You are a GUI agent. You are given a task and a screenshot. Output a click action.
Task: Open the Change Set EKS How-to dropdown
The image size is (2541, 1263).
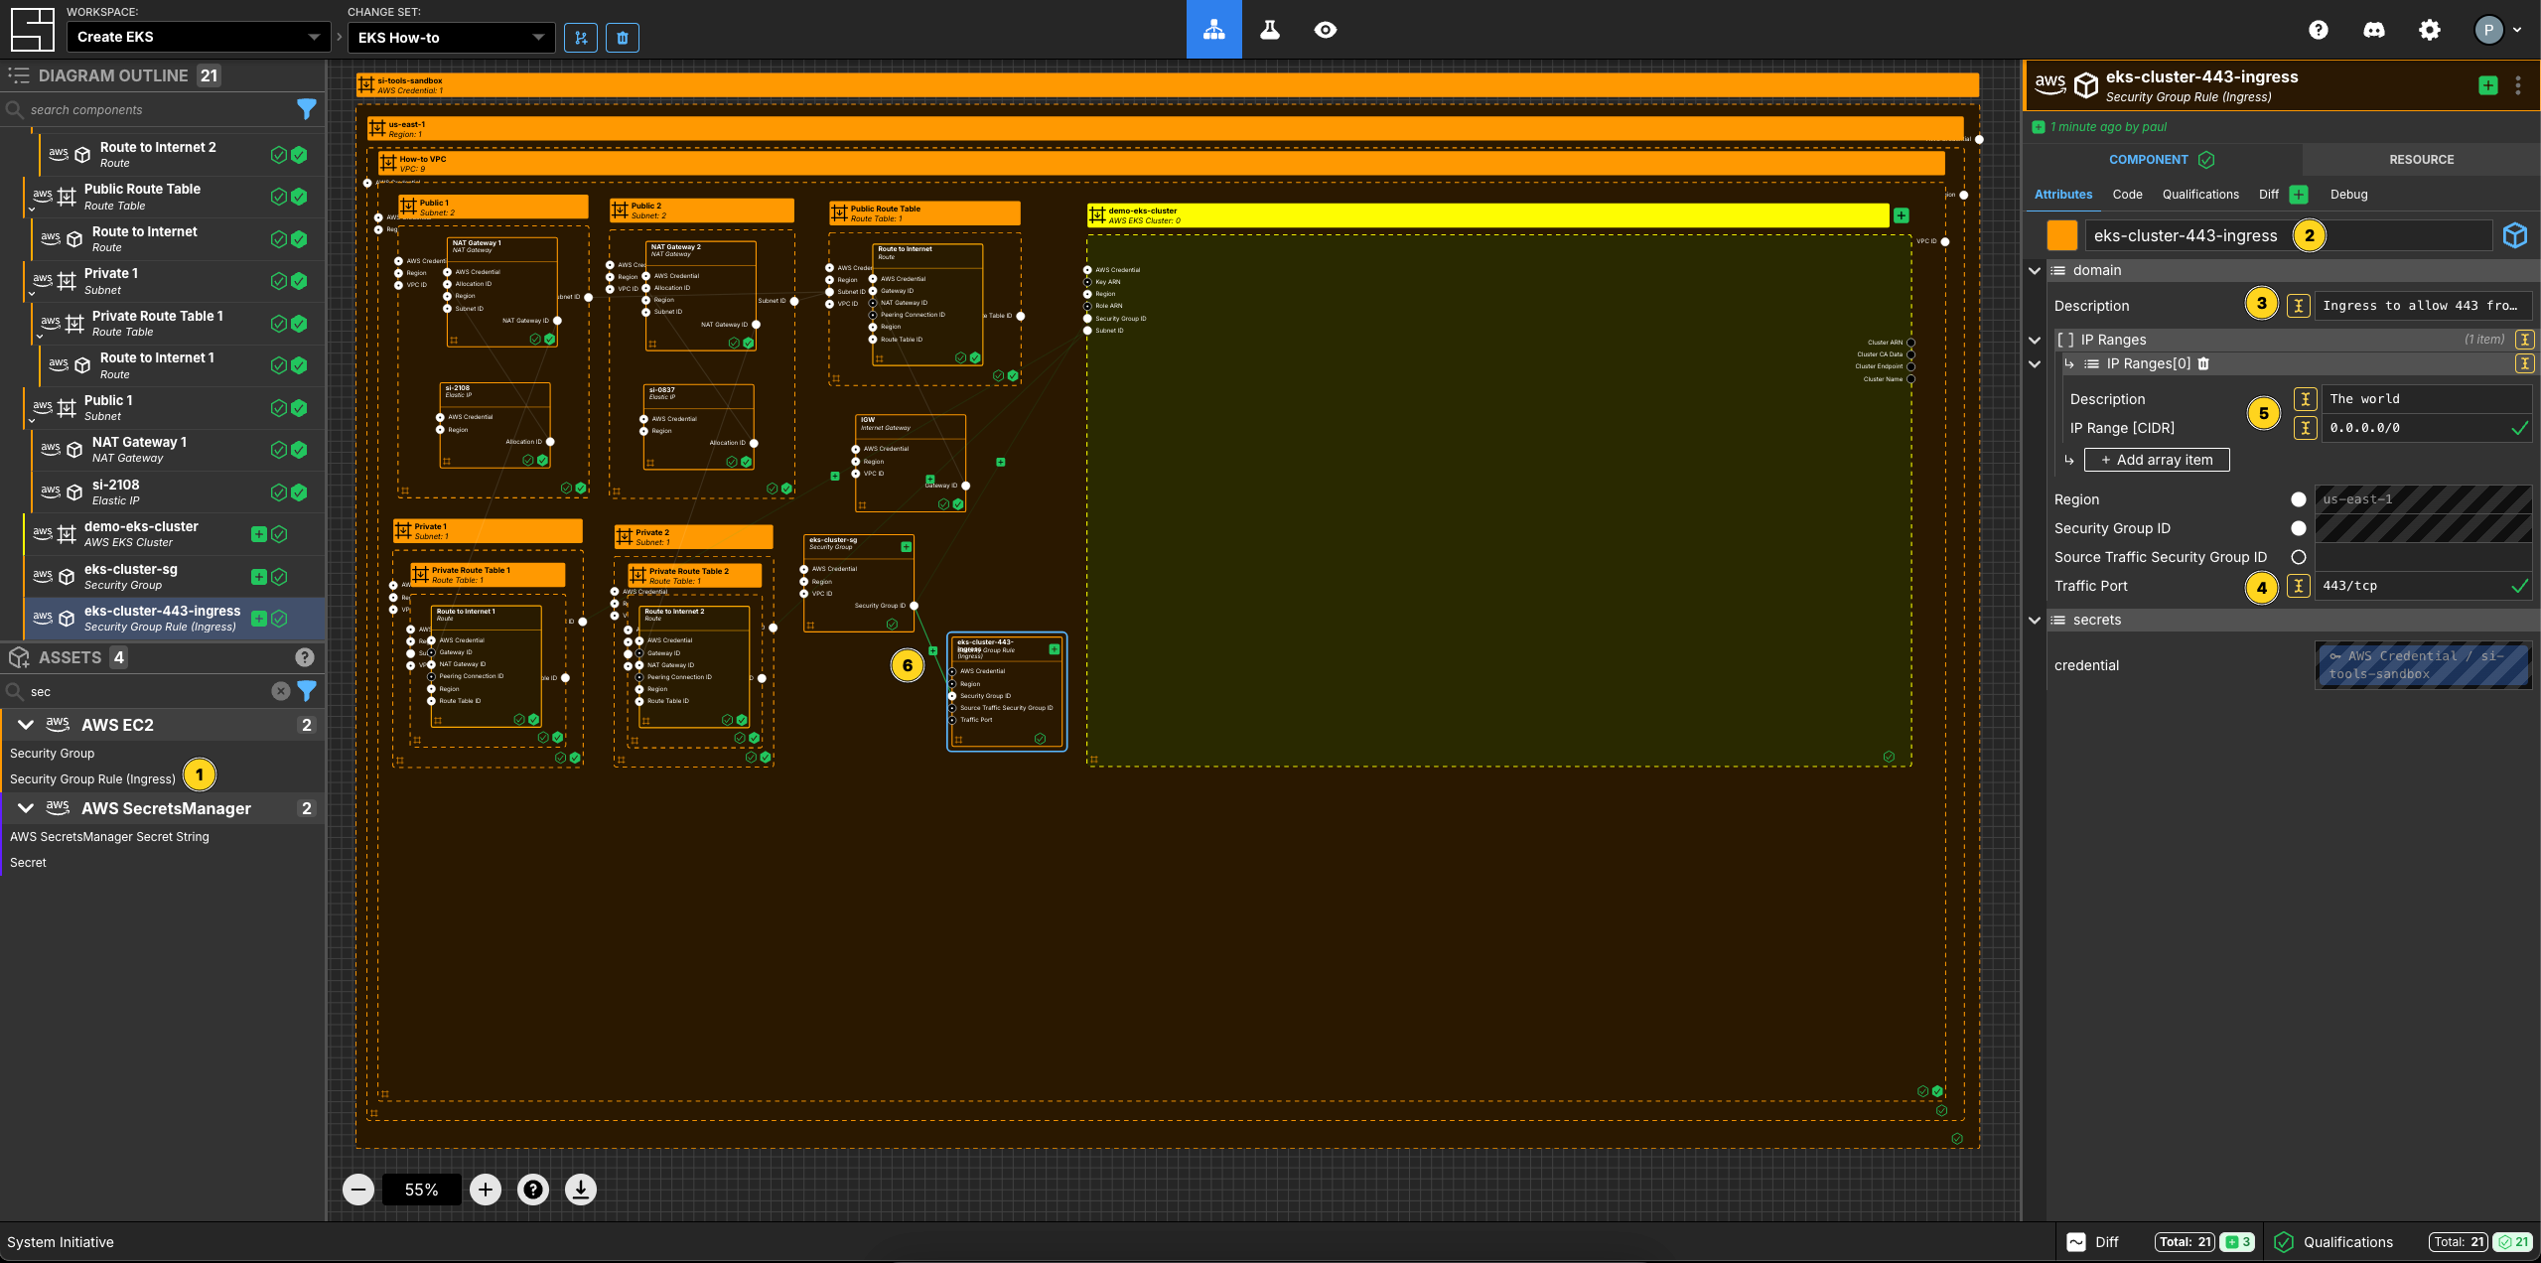tap(451, 38)
